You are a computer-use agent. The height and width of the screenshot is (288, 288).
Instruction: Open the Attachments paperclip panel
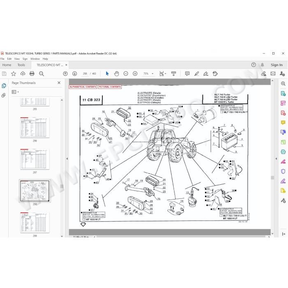pos(4,95)
